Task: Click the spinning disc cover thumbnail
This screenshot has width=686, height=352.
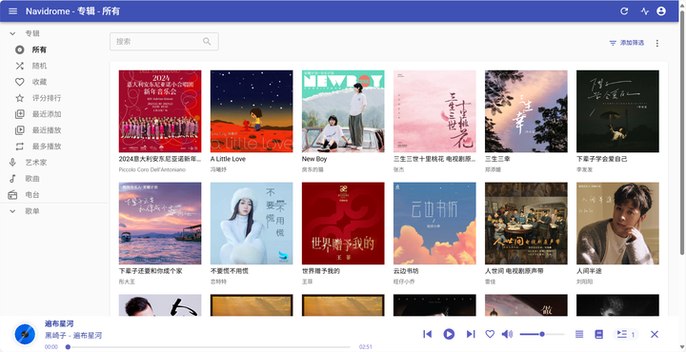Action: (25, 334)
